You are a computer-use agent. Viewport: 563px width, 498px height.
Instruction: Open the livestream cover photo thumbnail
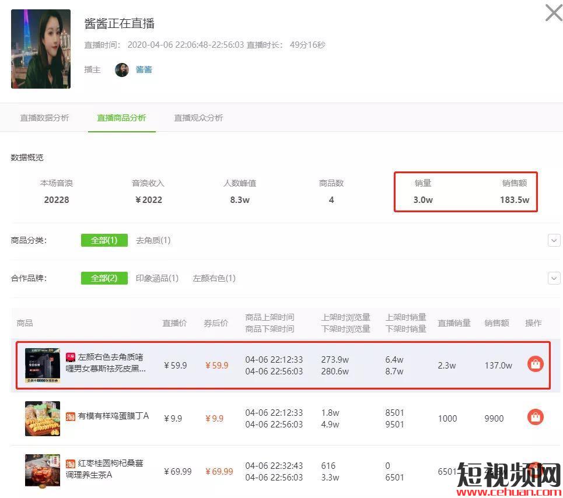(41, 49)
